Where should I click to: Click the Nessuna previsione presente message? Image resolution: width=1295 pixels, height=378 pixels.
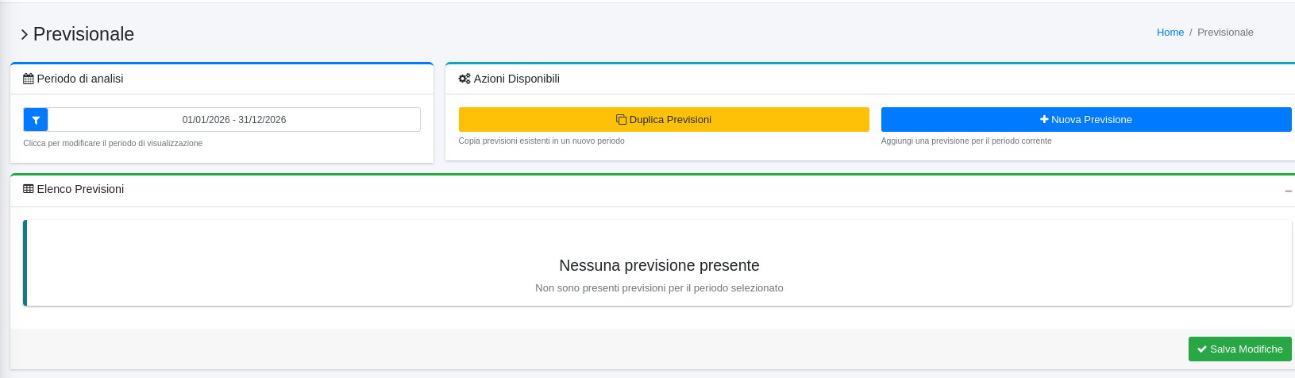tap(659, 265)
